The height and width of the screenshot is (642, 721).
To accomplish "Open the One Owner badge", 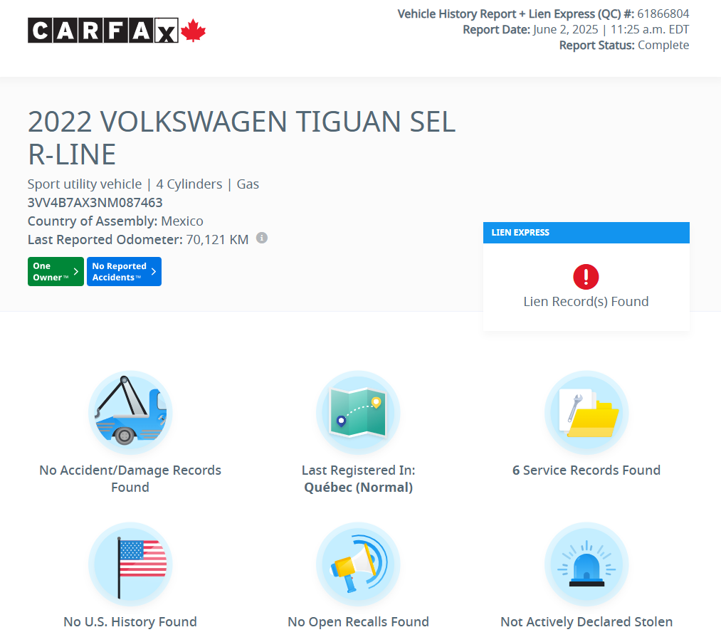I will (x=56, y=271).
